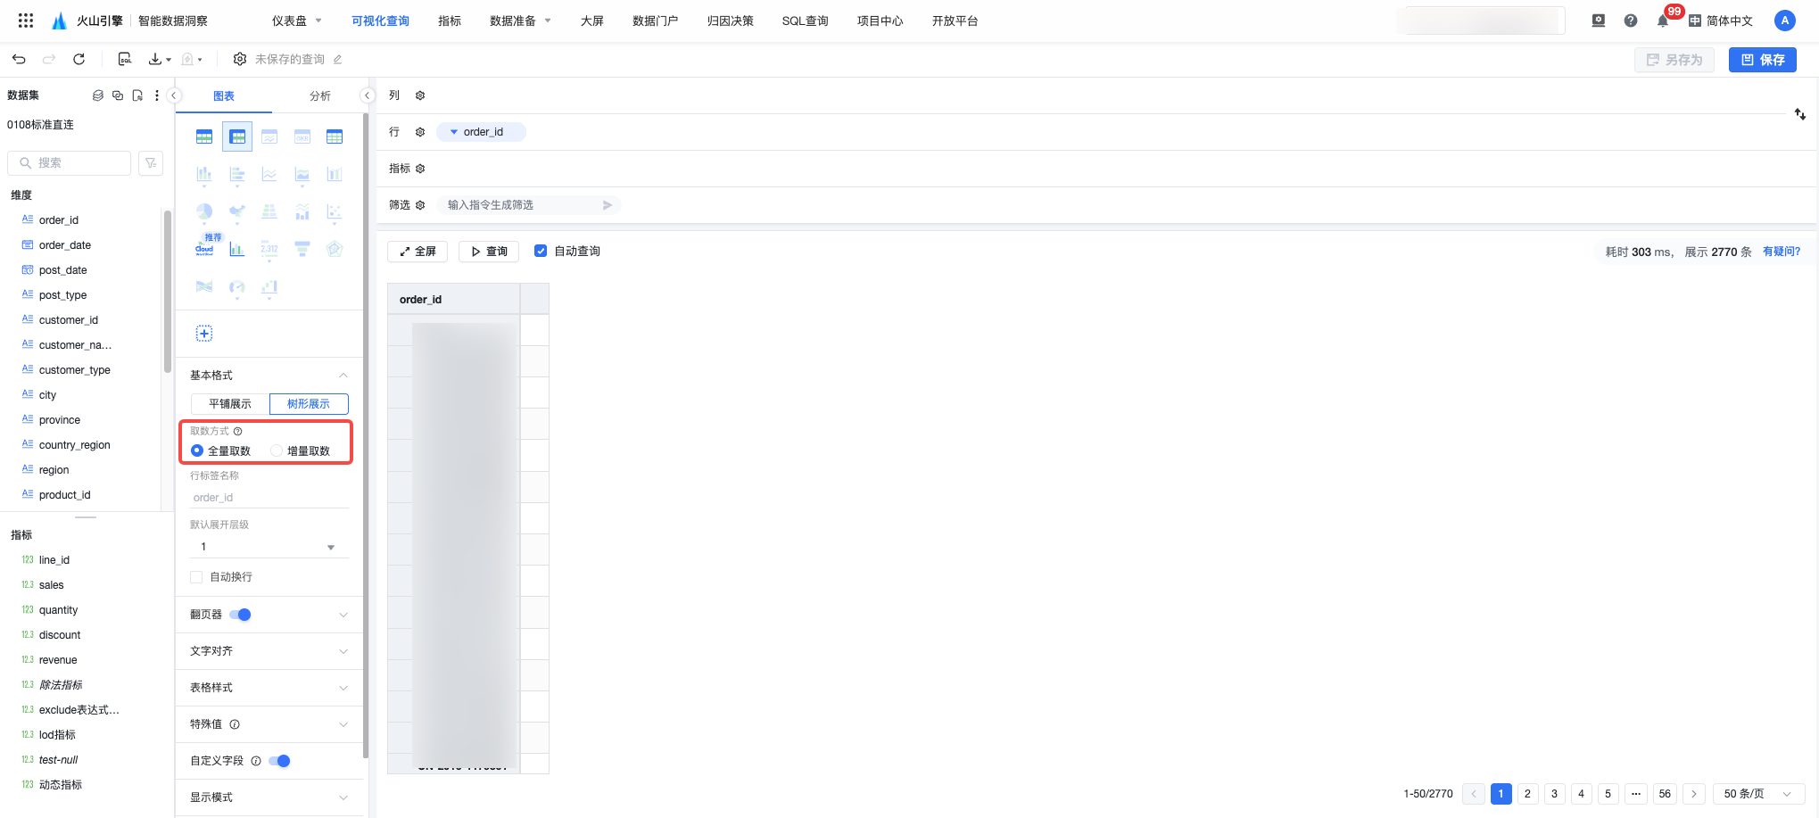Go to the SQL查询 page

tap(805, 21)
